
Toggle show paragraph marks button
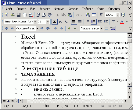pos(101,15)
